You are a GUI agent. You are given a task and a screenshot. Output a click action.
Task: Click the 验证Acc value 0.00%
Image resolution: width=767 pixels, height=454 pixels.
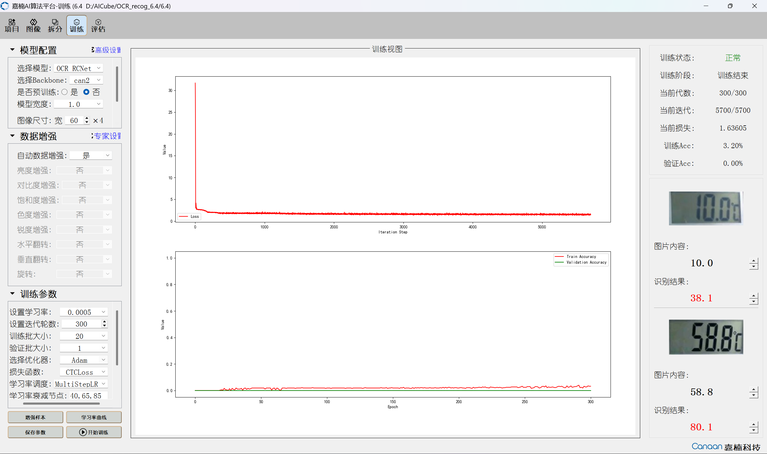tap(733, 163)
